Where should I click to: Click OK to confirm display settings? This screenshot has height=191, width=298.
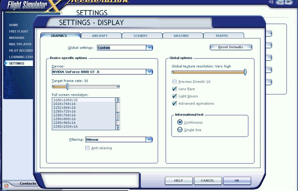(x=237, y=181)
